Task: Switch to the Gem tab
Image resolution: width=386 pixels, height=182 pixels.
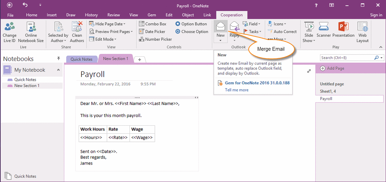Action: pos(152,15)
